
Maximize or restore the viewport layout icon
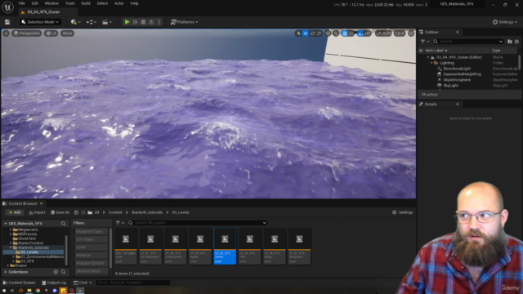tap(411, 33)
